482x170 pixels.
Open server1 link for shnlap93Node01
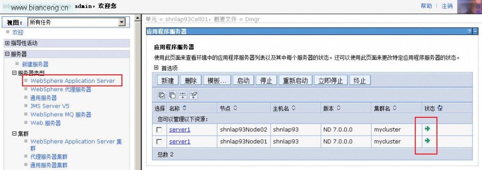click(179, 142)
